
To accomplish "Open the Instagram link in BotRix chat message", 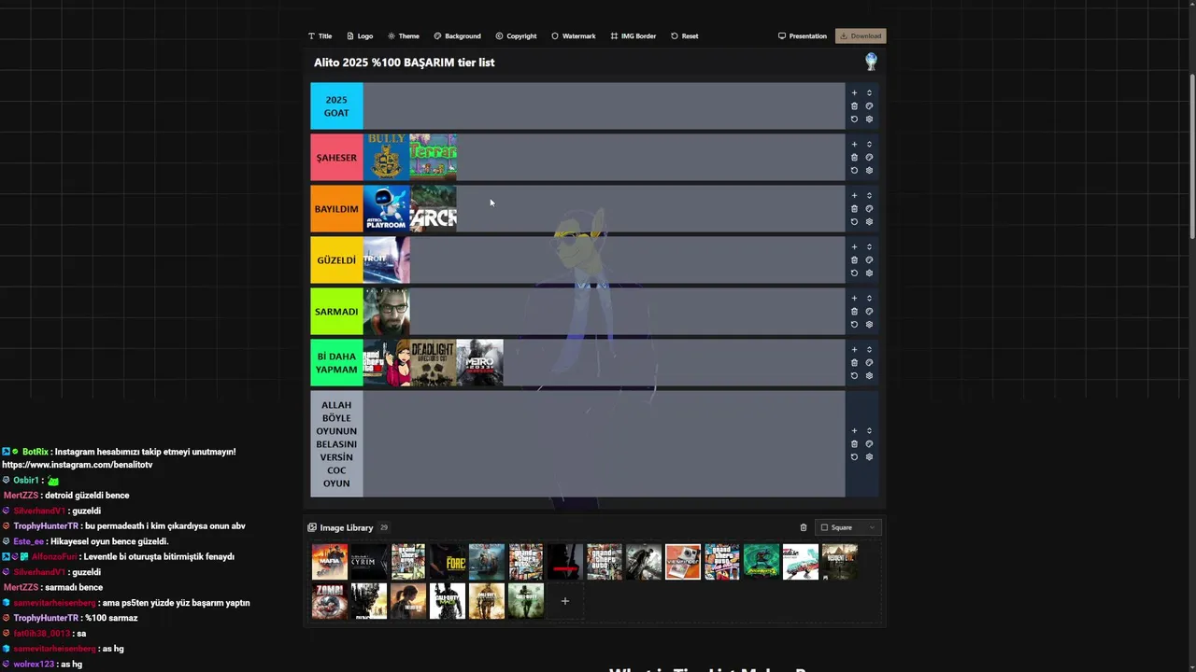I will pos(78,465).
